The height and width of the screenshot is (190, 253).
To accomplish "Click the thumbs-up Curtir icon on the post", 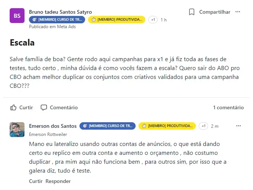I will (x=13, y=107).
